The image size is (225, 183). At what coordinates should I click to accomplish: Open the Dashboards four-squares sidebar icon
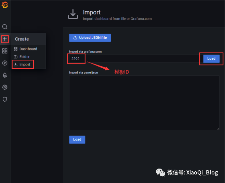tap(5, 51)
